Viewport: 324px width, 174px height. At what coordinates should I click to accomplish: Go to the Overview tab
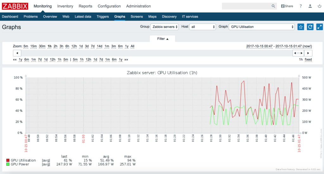(x=50, y=16)
